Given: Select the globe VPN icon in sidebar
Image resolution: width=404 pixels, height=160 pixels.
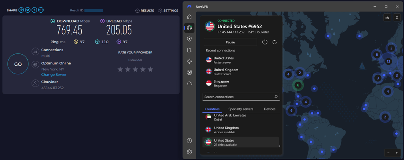Looking at the screenshot, I should pyautogui.click(x=189, y=28).
